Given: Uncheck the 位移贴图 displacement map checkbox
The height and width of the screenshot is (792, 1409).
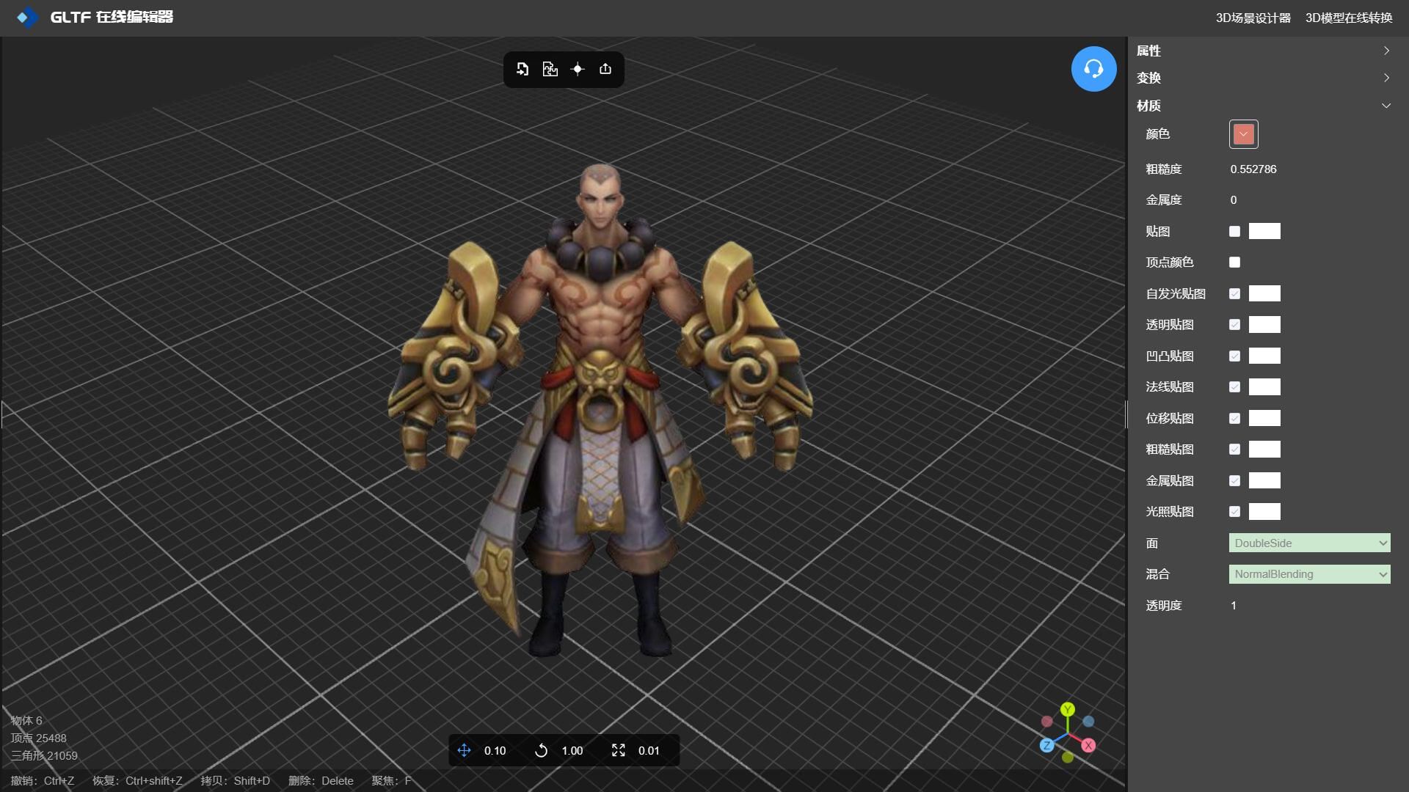Looking at the screenshot, I should pos(1234,418).
